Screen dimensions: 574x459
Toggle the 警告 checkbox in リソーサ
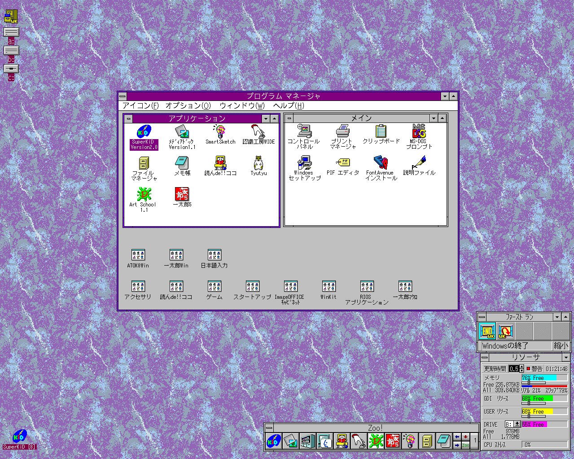[529, 369]
